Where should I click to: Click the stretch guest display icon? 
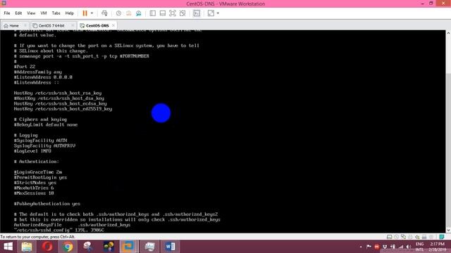[211, 13]
